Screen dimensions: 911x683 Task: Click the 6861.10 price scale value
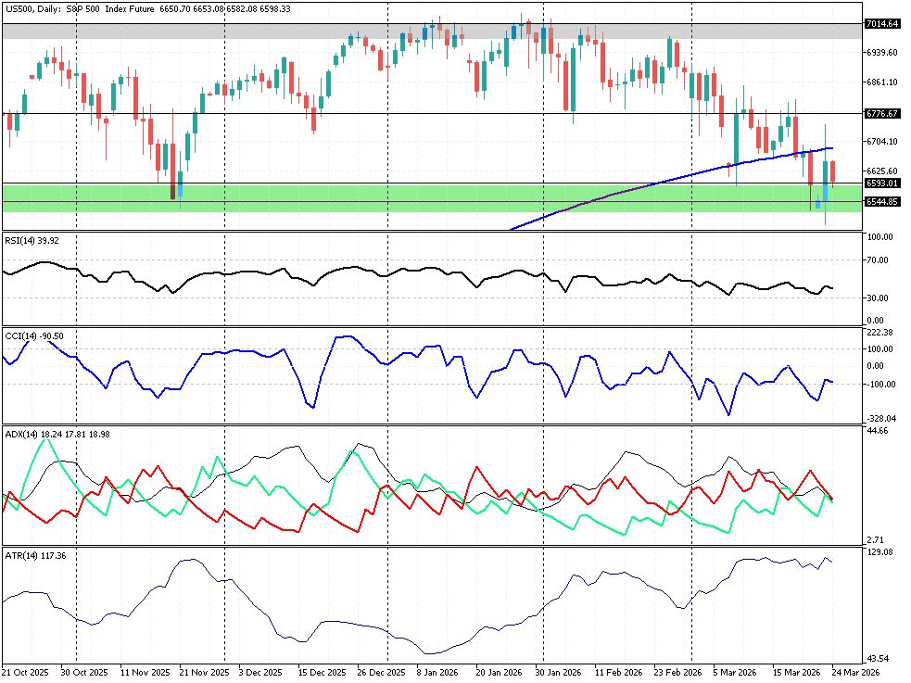tap(881, 82)
